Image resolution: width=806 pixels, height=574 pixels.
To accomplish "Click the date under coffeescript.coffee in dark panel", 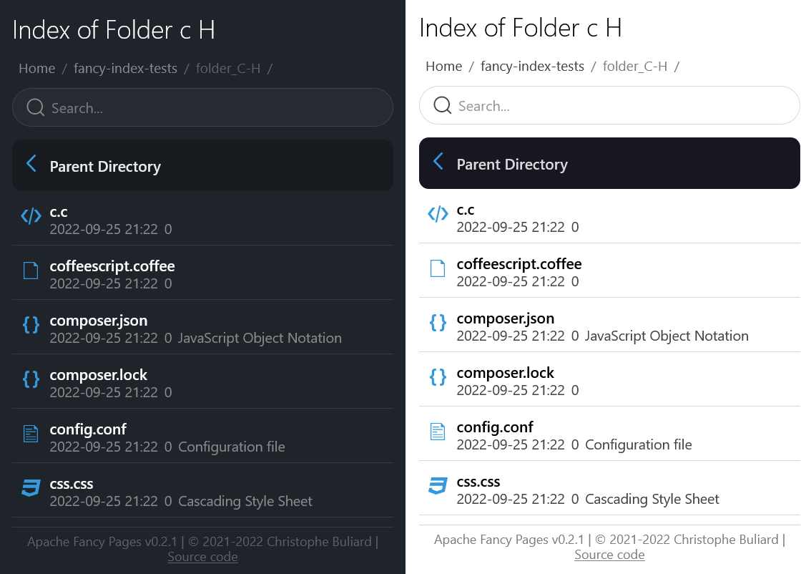I will pos(104,284).
